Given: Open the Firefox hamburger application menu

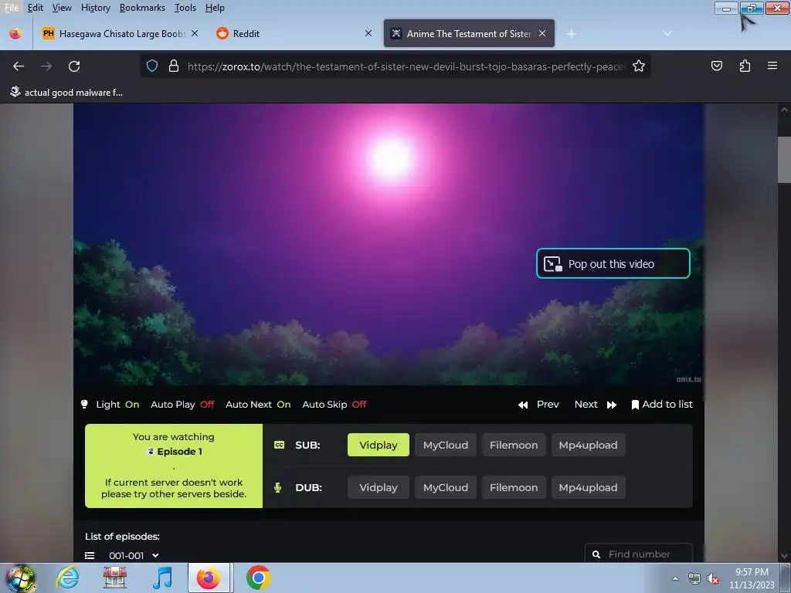Looking at the screenshot, I should point(772,66).
